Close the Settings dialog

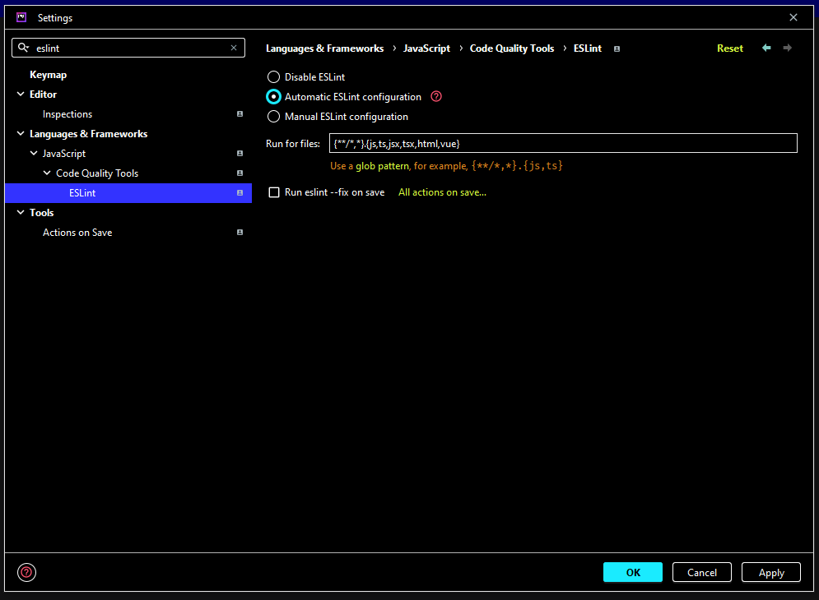click(793, 17)
